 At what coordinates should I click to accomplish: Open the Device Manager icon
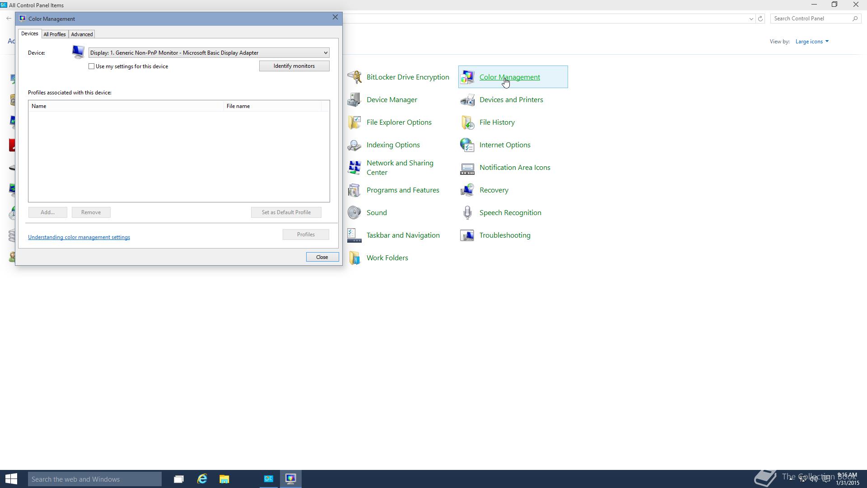(354, 99)
